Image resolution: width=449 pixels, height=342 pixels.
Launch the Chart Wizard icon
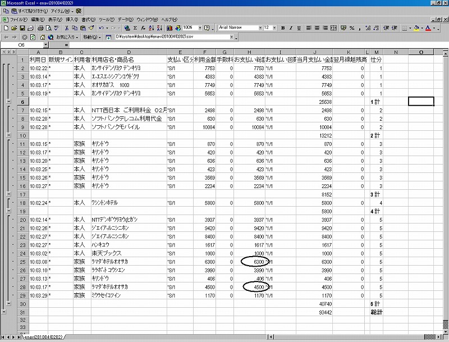(x=169, y=28)
